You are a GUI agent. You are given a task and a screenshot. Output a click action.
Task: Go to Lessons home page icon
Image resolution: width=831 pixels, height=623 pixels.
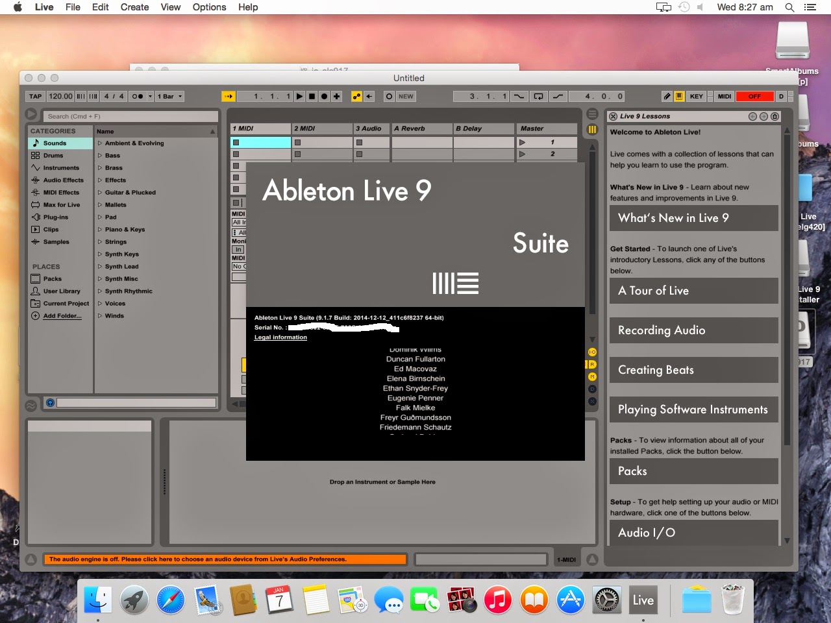pyautogui.click(x=775, y=116)
